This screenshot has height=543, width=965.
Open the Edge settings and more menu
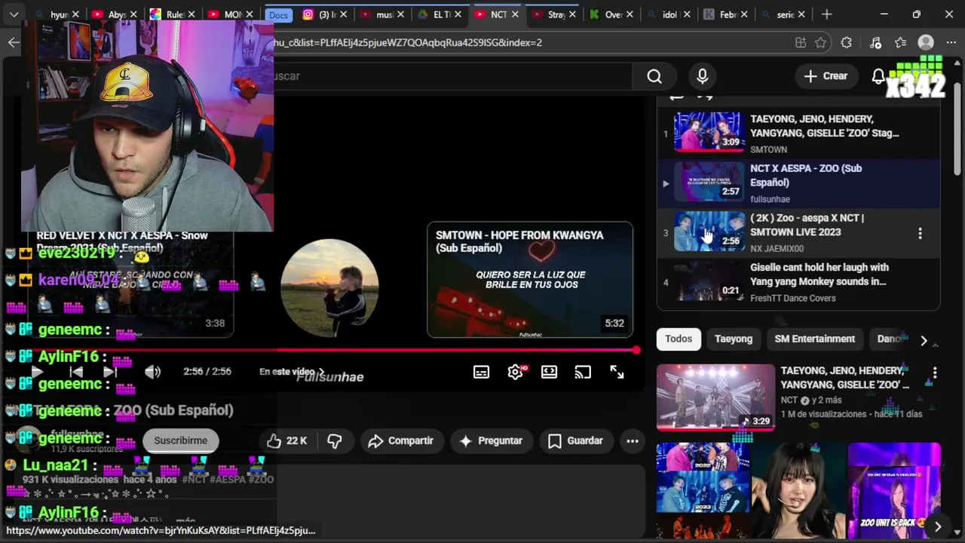(x=951, y=43)
